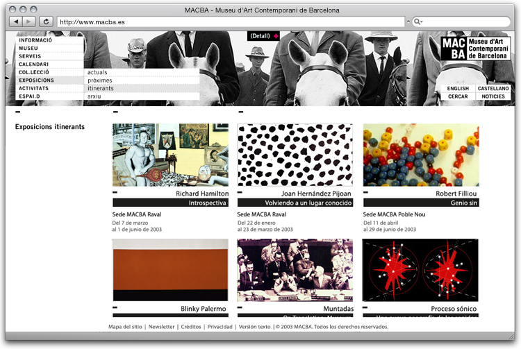Open the Richard Hamilton exhibition thumbnail
This screenshot has height=349, width=521.
(x=170, y=155)
